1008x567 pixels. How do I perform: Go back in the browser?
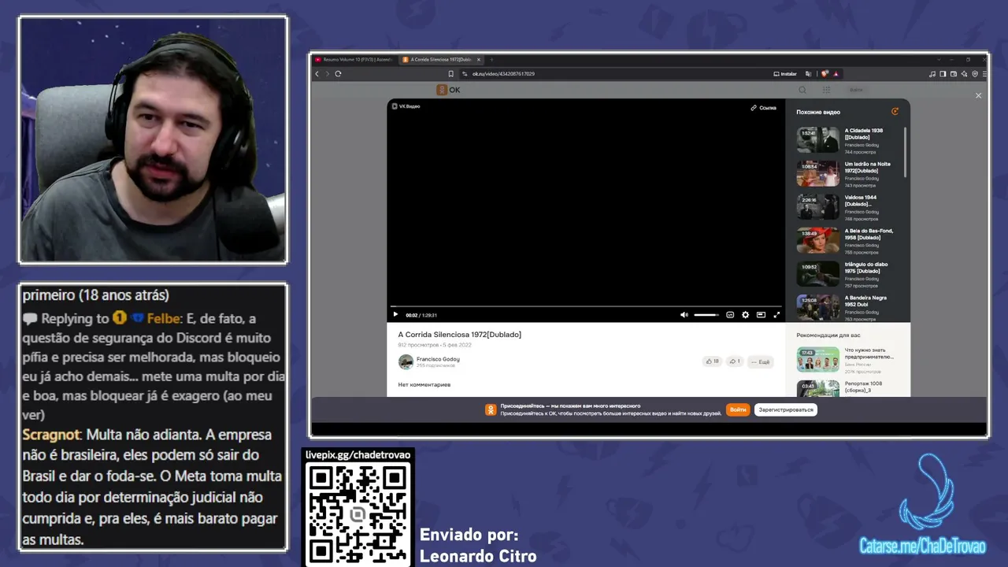point(317,74)
